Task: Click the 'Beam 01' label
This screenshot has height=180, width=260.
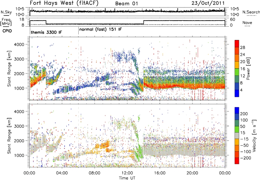Action: (x=126, y=4)
